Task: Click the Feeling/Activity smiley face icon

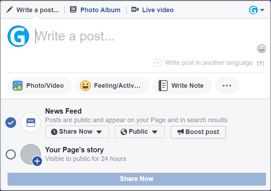Action: (85, 86)
